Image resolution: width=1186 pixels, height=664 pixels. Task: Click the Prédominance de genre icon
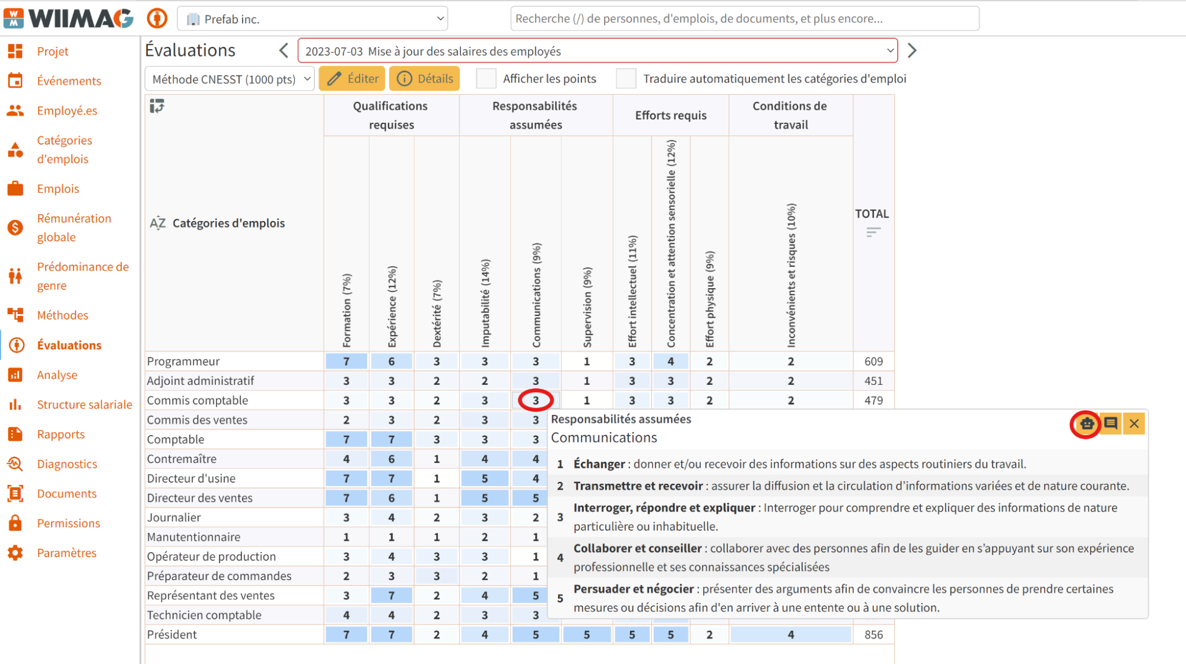[15, 276]
